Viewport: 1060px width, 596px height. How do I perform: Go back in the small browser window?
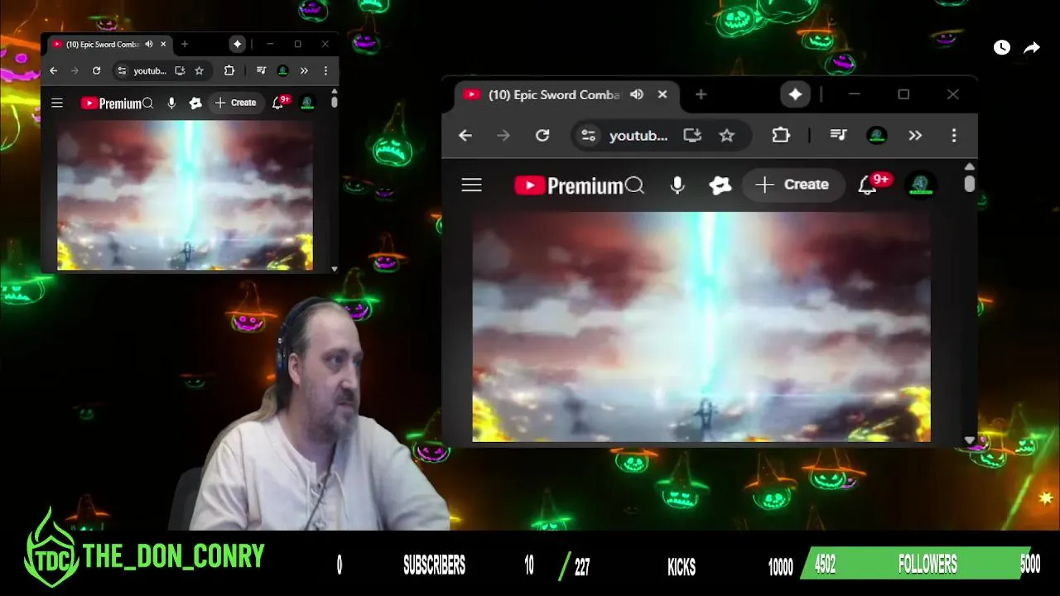click(x=54, y=71)
